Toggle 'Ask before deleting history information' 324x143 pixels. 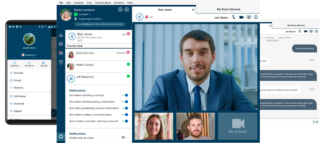[x=125, y=102]
